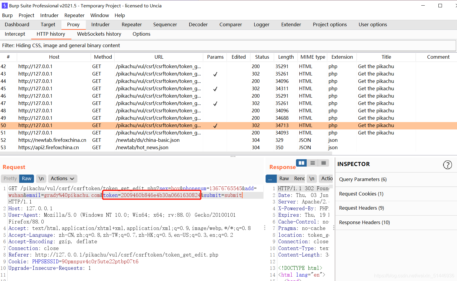
Task: Select side-by-side layout icon
Action: click(x=301, y=163)
